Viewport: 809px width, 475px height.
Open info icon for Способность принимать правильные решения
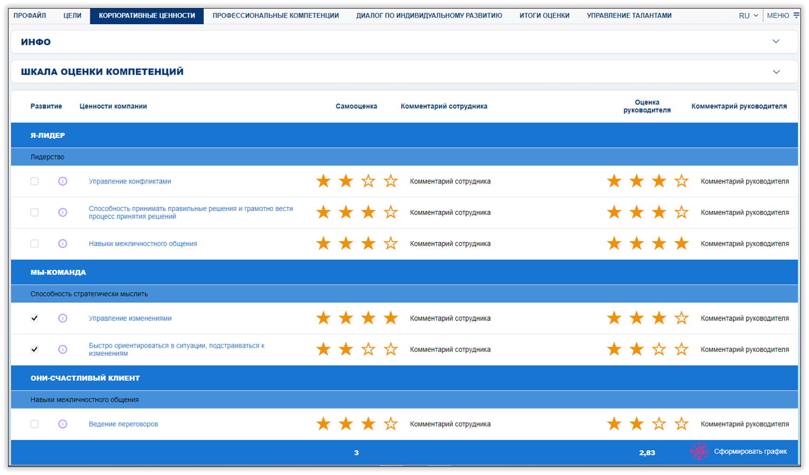coord(62,212)
